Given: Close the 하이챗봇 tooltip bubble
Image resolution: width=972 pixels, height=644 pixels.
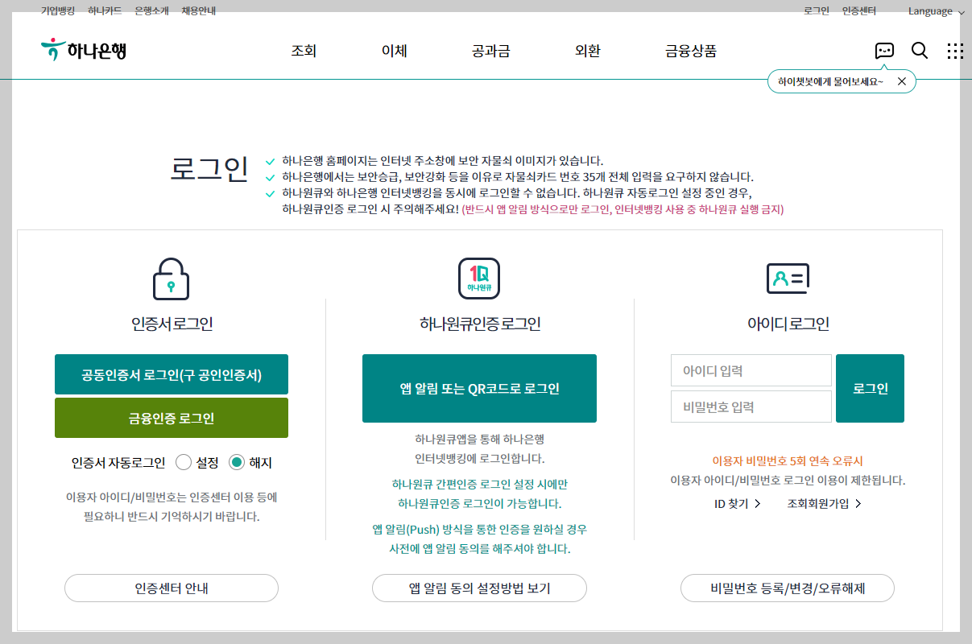Looking at the screenshot, I should coord(902,81).
